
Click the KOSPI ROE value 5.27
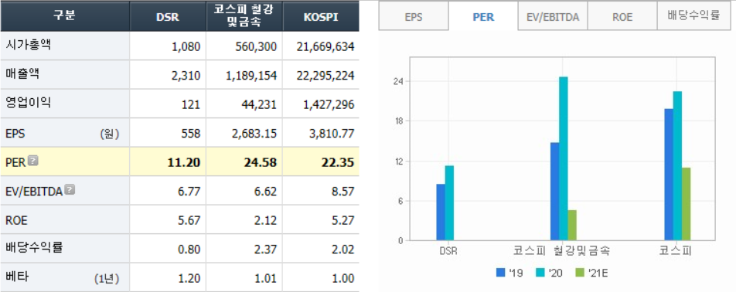click(x=343, y=221)
